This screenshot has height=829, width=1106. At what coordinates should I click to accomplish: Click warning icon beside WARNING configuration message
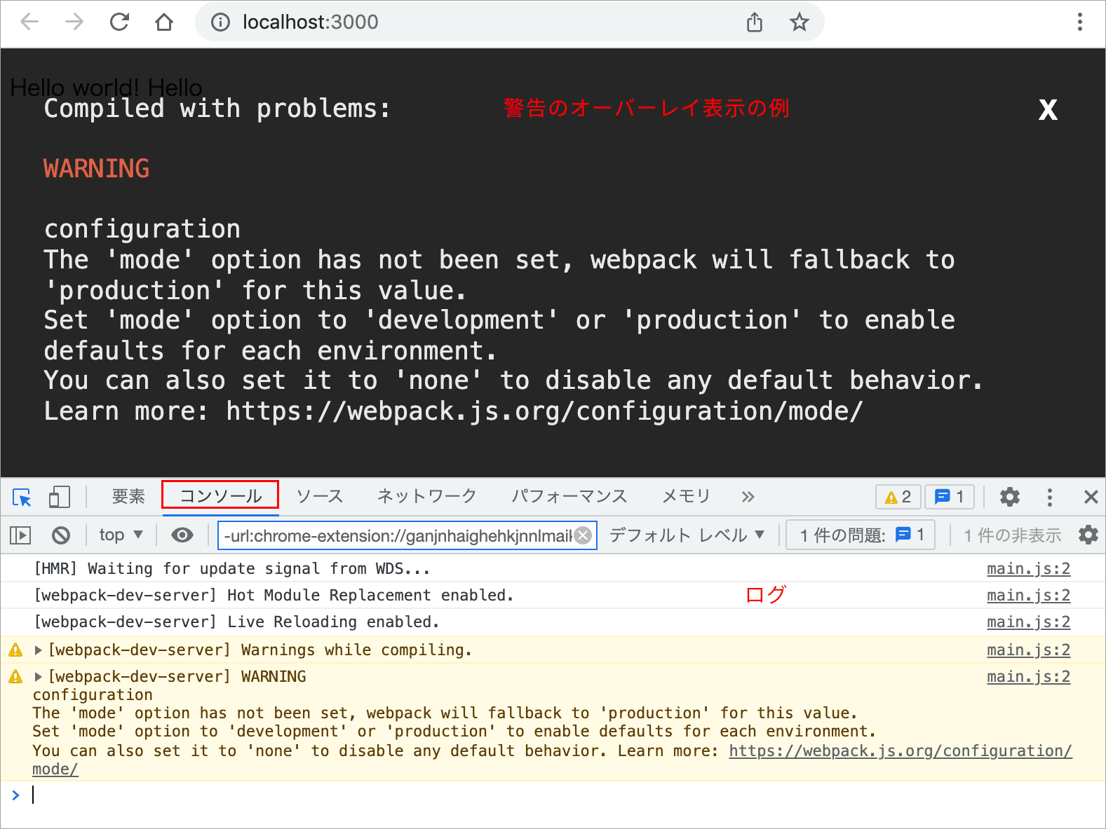15,677
